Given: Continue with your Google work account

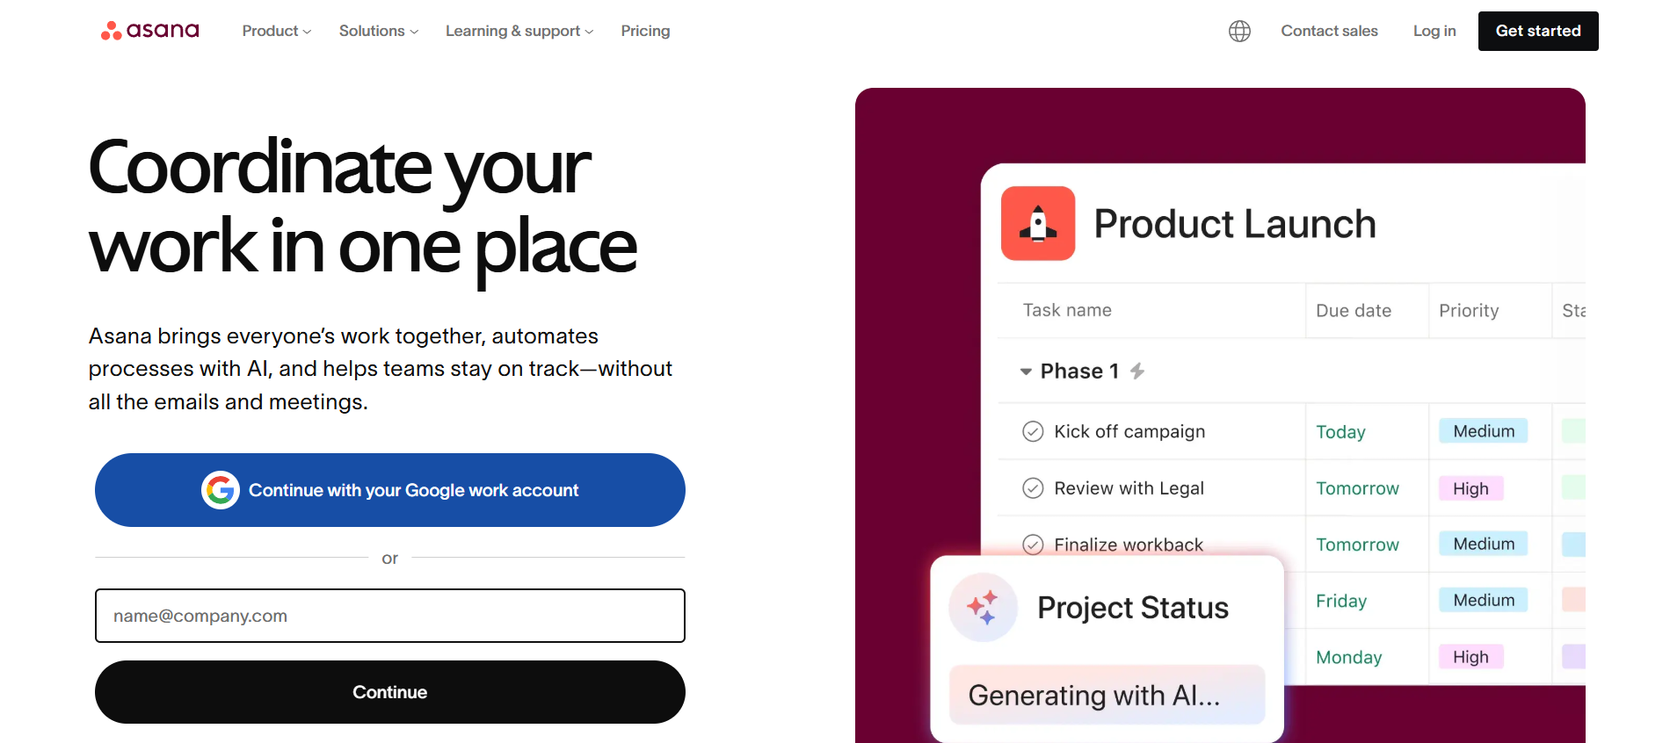Looking at the screenshot, I should tap(389, 490).
